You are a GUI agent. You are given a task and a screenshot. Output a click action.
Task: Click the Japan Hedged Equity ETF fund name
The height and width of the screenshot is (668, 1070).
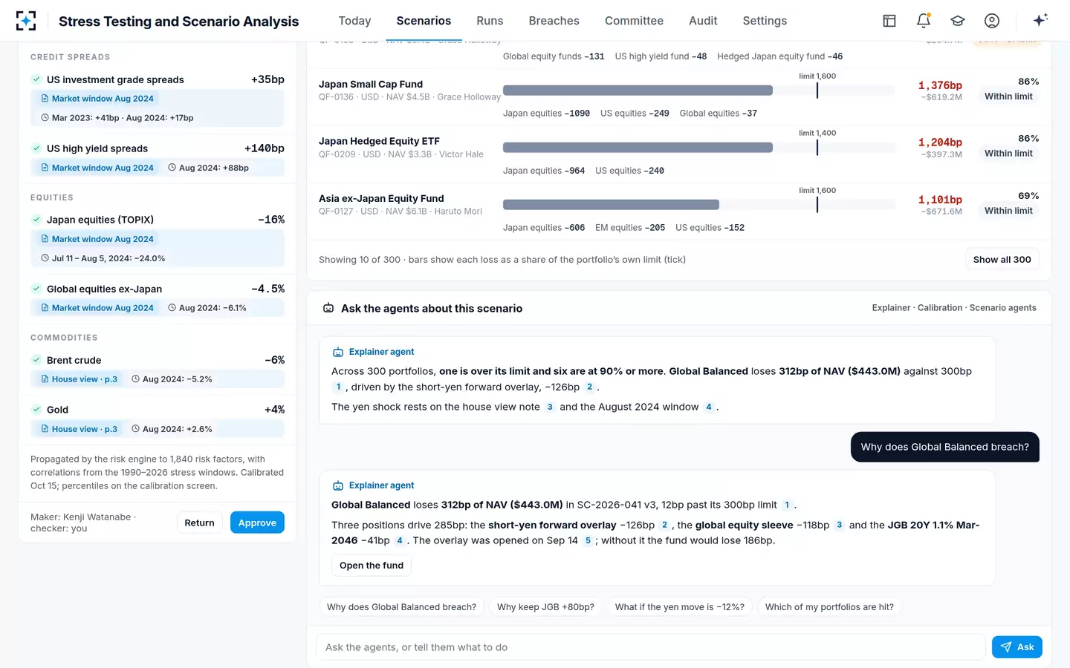click(x=379, y=141)
